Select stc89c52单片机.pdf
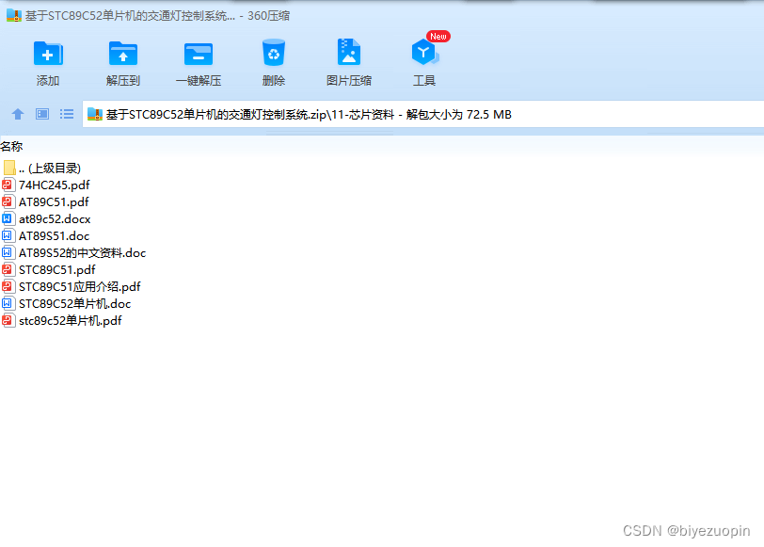 pyautogui.click(x=71, y=321)
